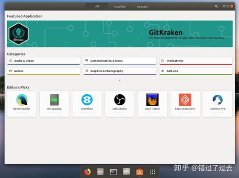Open the Add-ons category
239x178 pixels.
[196, 71]
